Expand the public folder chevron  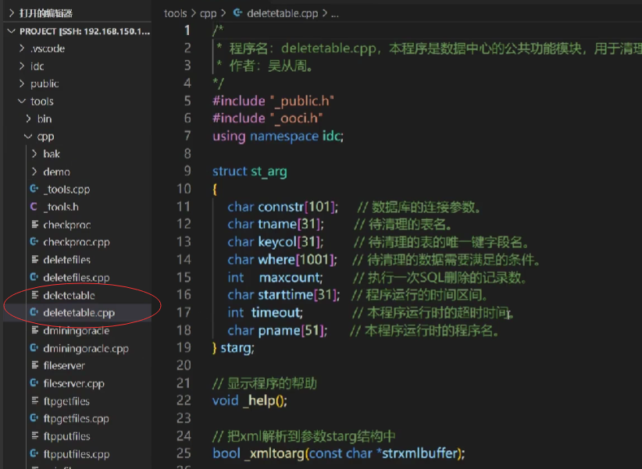pyautogui.click(x=22, y=83)
